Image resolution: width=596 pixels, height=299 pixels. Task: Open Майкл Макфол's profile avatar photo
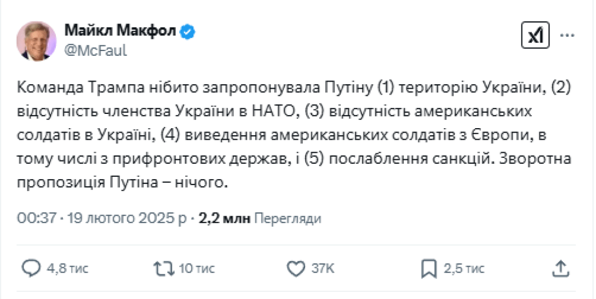coord(37,41)
